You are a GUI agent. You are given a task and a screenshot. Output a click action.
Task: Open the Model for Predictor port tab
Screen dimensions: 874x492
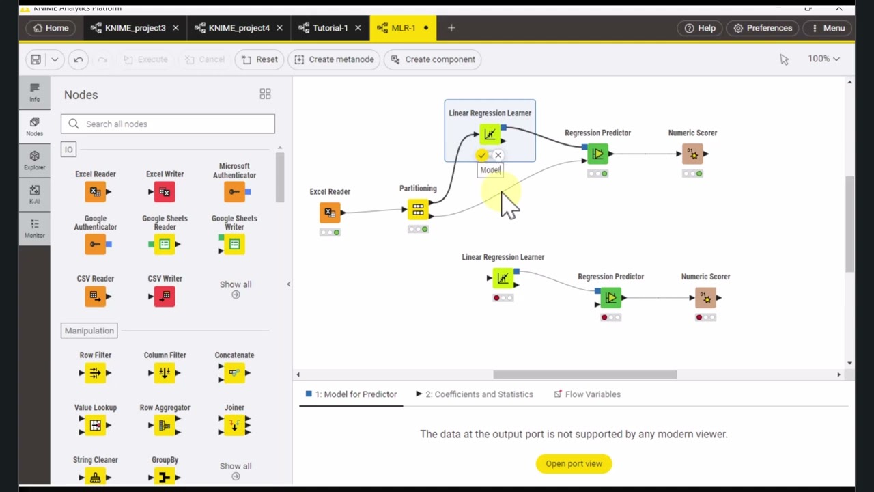[351, 394]
